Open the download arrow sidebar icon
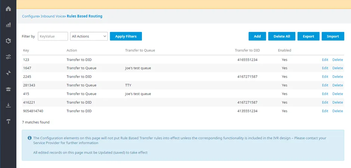Image resolution: width=351 pixels, height=168 pixels. tap(8, 105)
